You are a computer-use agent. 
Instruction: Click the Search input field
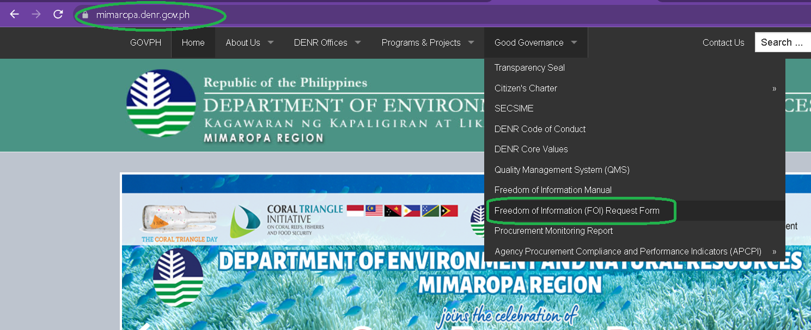783,42
